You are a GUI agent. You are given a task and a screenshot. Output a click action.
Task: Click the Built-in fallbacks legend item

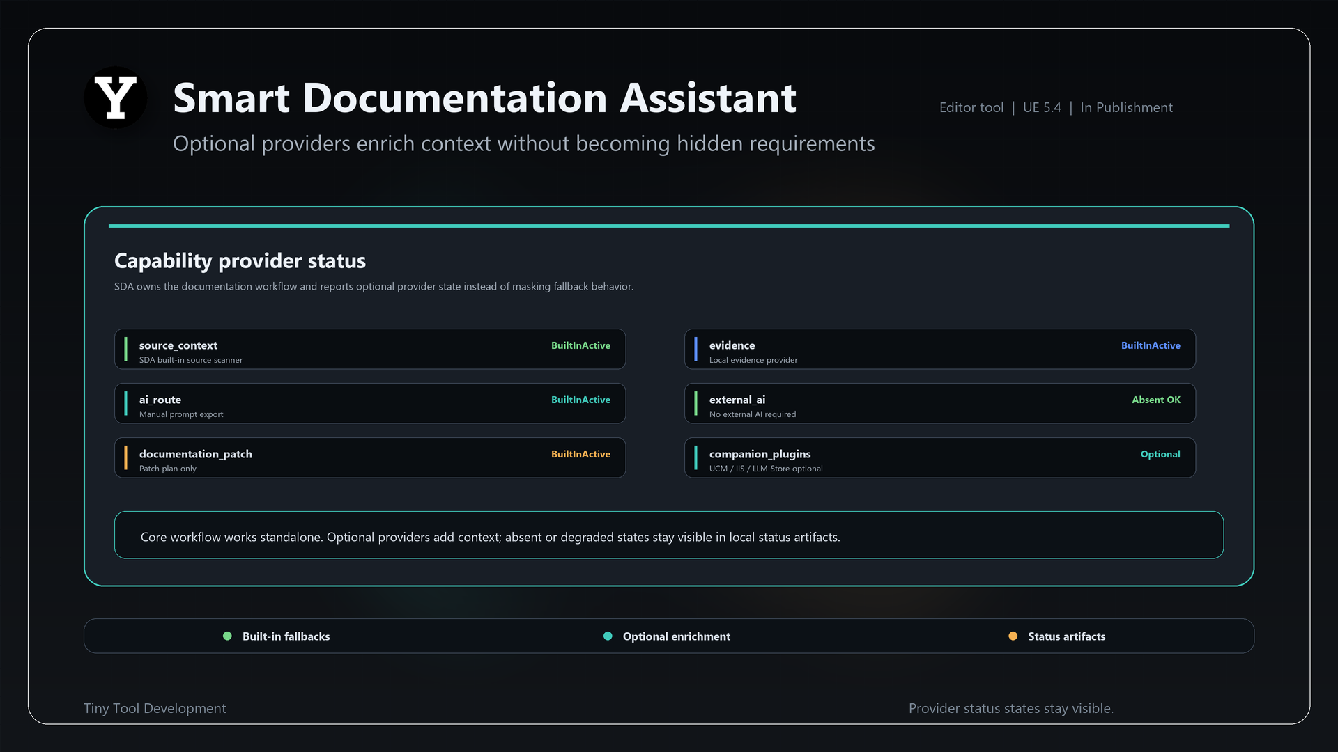[x=277, y=636]
